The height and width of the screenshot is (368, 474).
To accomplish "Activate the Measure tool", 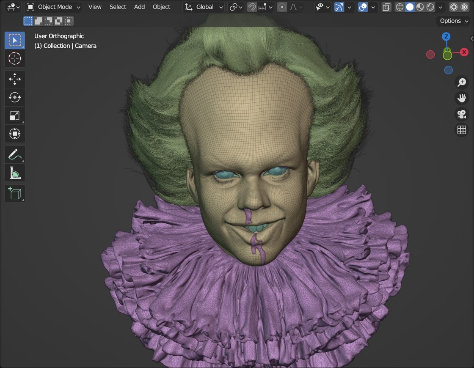I will pos(15,173).
